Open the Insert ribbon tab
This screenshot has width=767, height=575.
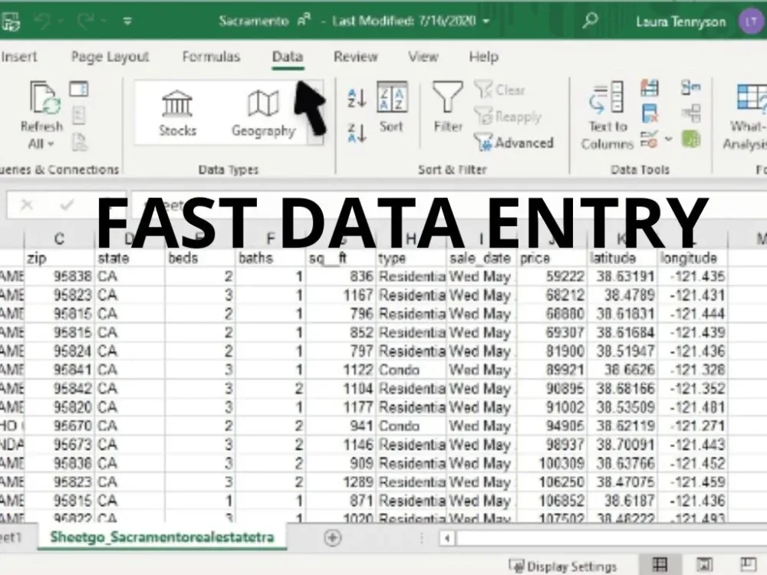(18, 57)
